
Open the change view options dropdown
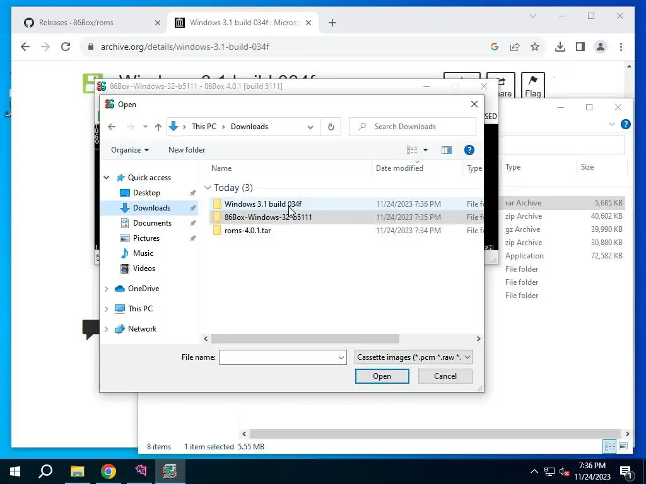coord(426,150)
